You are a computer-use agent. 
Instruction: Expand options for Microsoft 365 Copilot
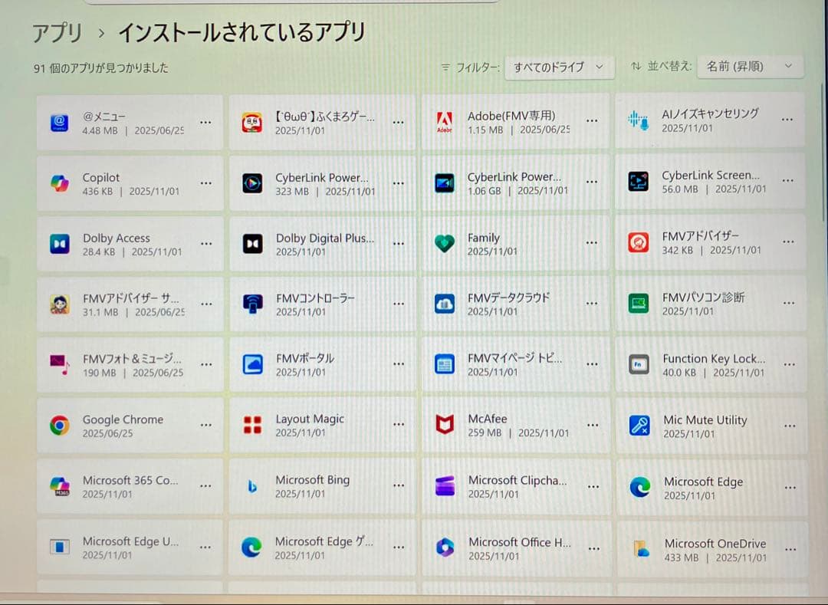(205, 485)
